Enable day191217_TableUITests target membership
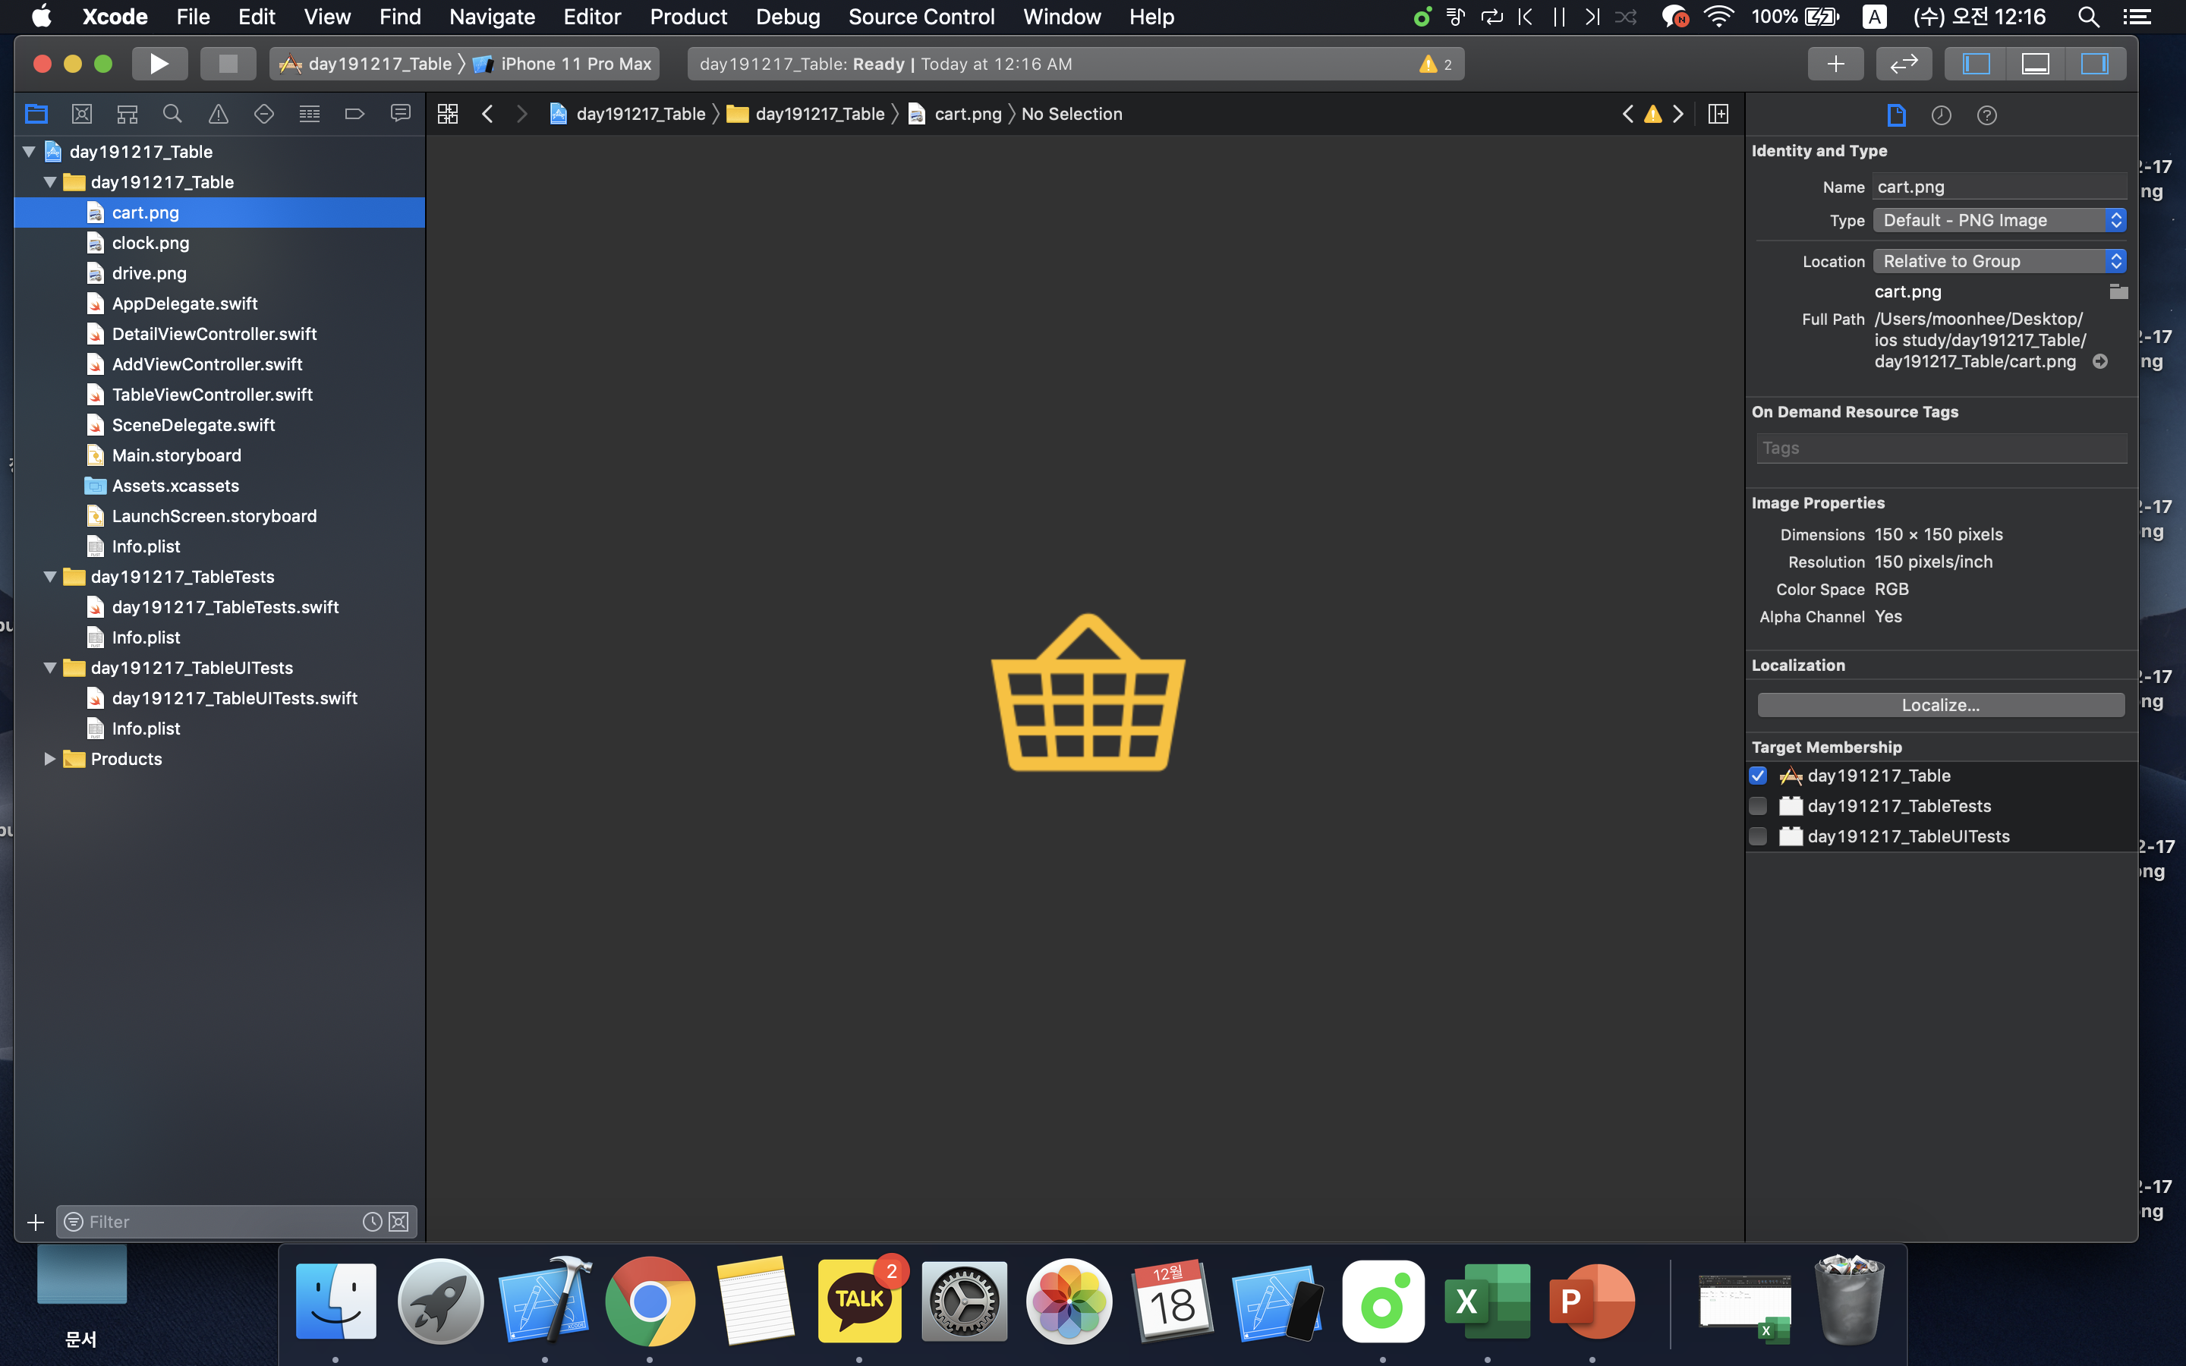Screen dimensions: 2186x1366 coord(1758,836)
